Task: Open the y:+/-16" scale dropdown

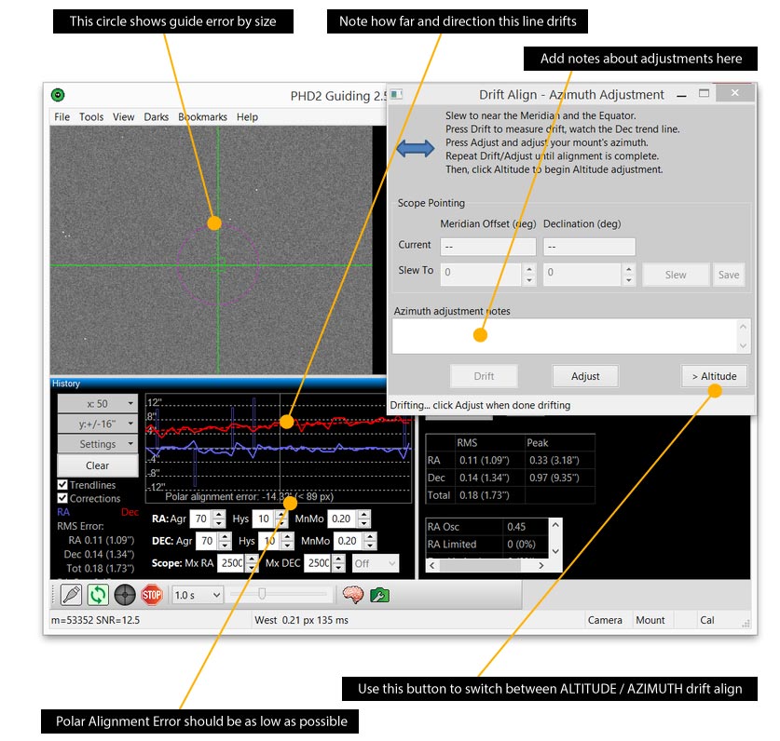Action: [98, 424]
